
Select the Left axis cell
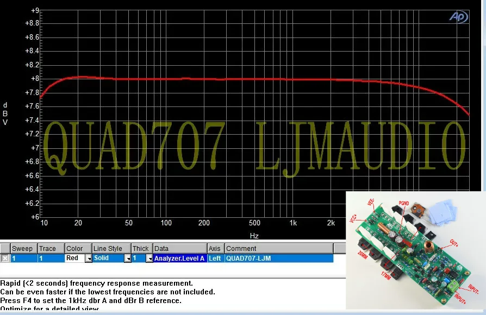[x=216, y=259]
